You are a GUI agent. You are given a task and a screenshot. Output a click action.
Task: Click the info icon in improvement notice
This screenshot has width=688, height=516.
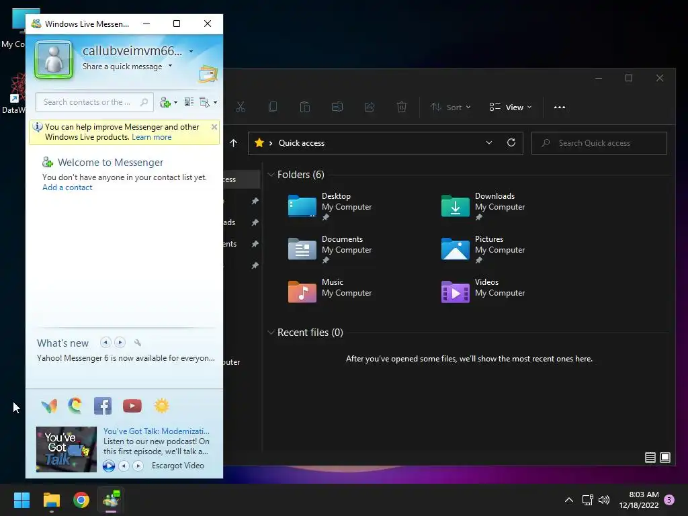click(38, 127)
